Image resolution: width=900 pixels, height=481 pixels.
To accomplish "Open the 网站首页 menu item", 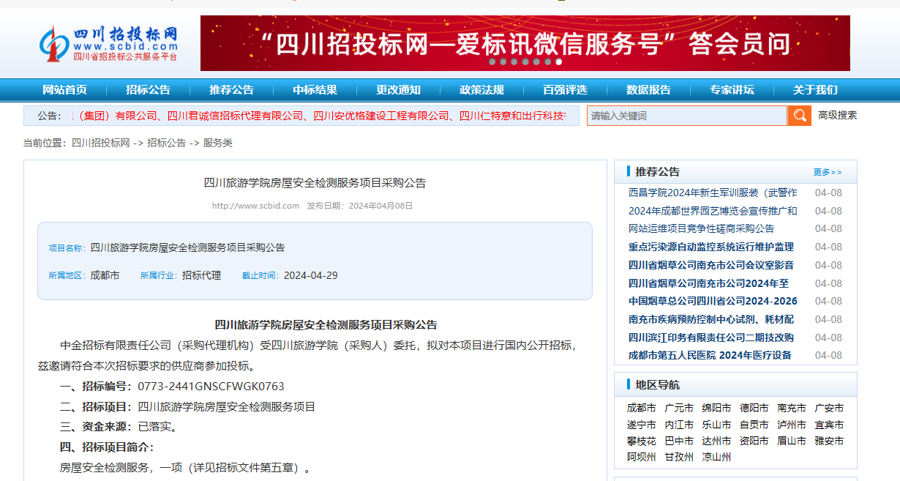I will click(64, 90).
